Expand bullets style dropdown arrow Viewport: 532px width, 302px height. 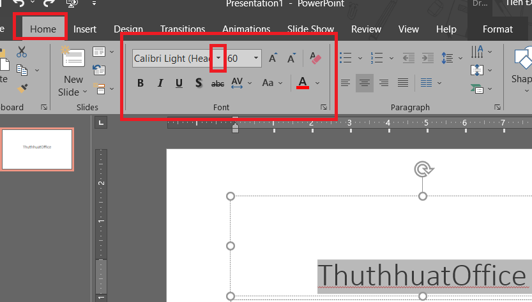(360, 58)
